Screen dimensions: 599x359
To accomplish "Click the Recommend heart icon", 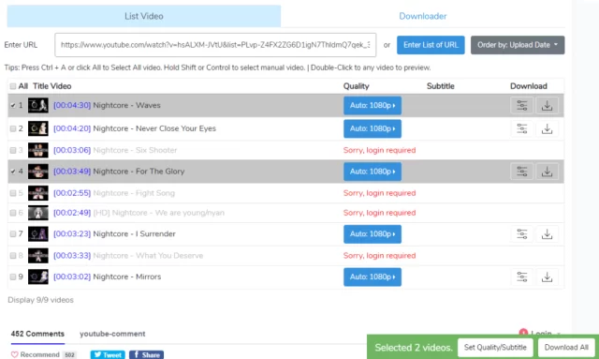I will pos(15,355).
